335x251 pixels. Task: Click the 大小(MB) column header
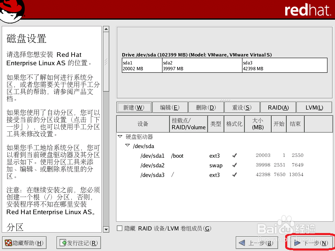pos(258,124)
